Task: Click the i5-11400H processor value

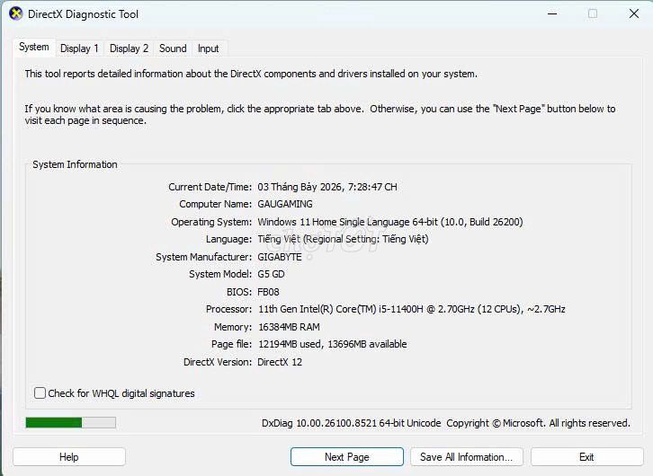Action: pyautogui.click(x=412, y=309)
